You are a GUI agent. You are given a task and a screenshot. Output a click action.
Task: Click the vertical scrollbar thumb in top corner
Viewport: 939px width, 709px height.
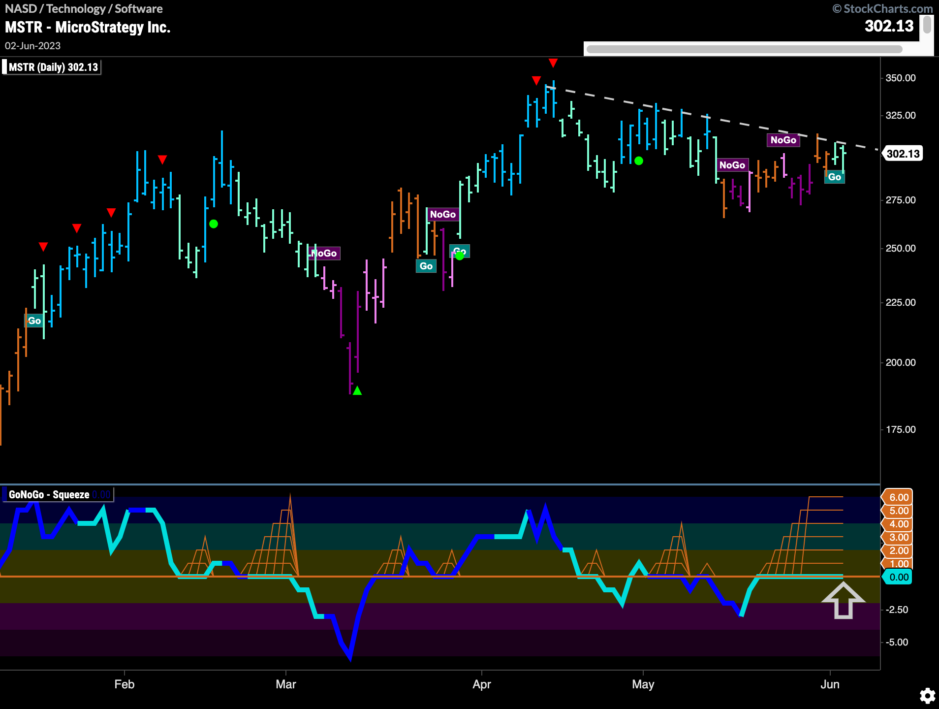click(x=927, y=25)
